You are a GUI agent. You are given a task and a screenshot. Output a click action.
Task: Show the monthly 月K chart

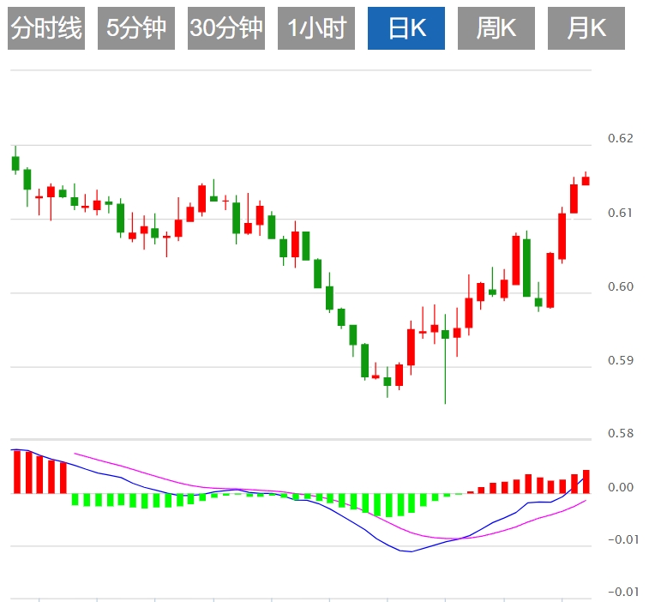point(586,29)
